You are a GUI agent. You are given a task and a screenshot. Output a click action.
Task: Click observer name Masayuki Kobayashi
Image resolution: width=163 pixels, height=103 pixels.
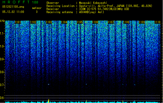pyautogui.click(x=93, y=3)
